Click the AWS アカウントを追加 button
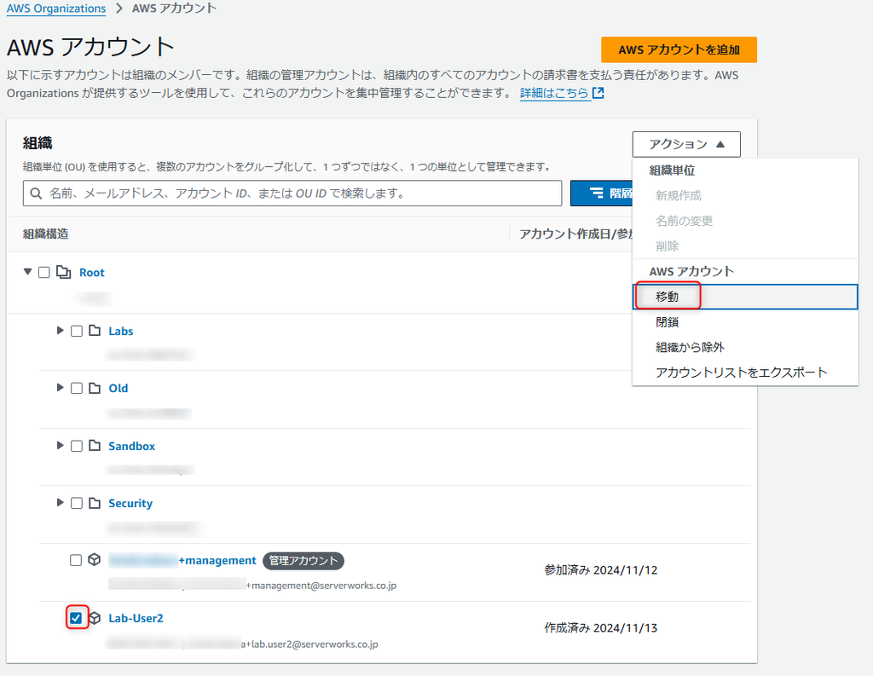This screenshot has height=676, width=873. point(679,49)
